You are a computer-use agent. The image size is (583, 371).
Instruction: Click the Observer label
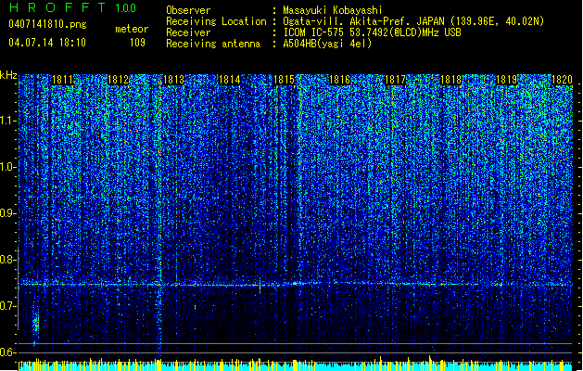point(188,10)
